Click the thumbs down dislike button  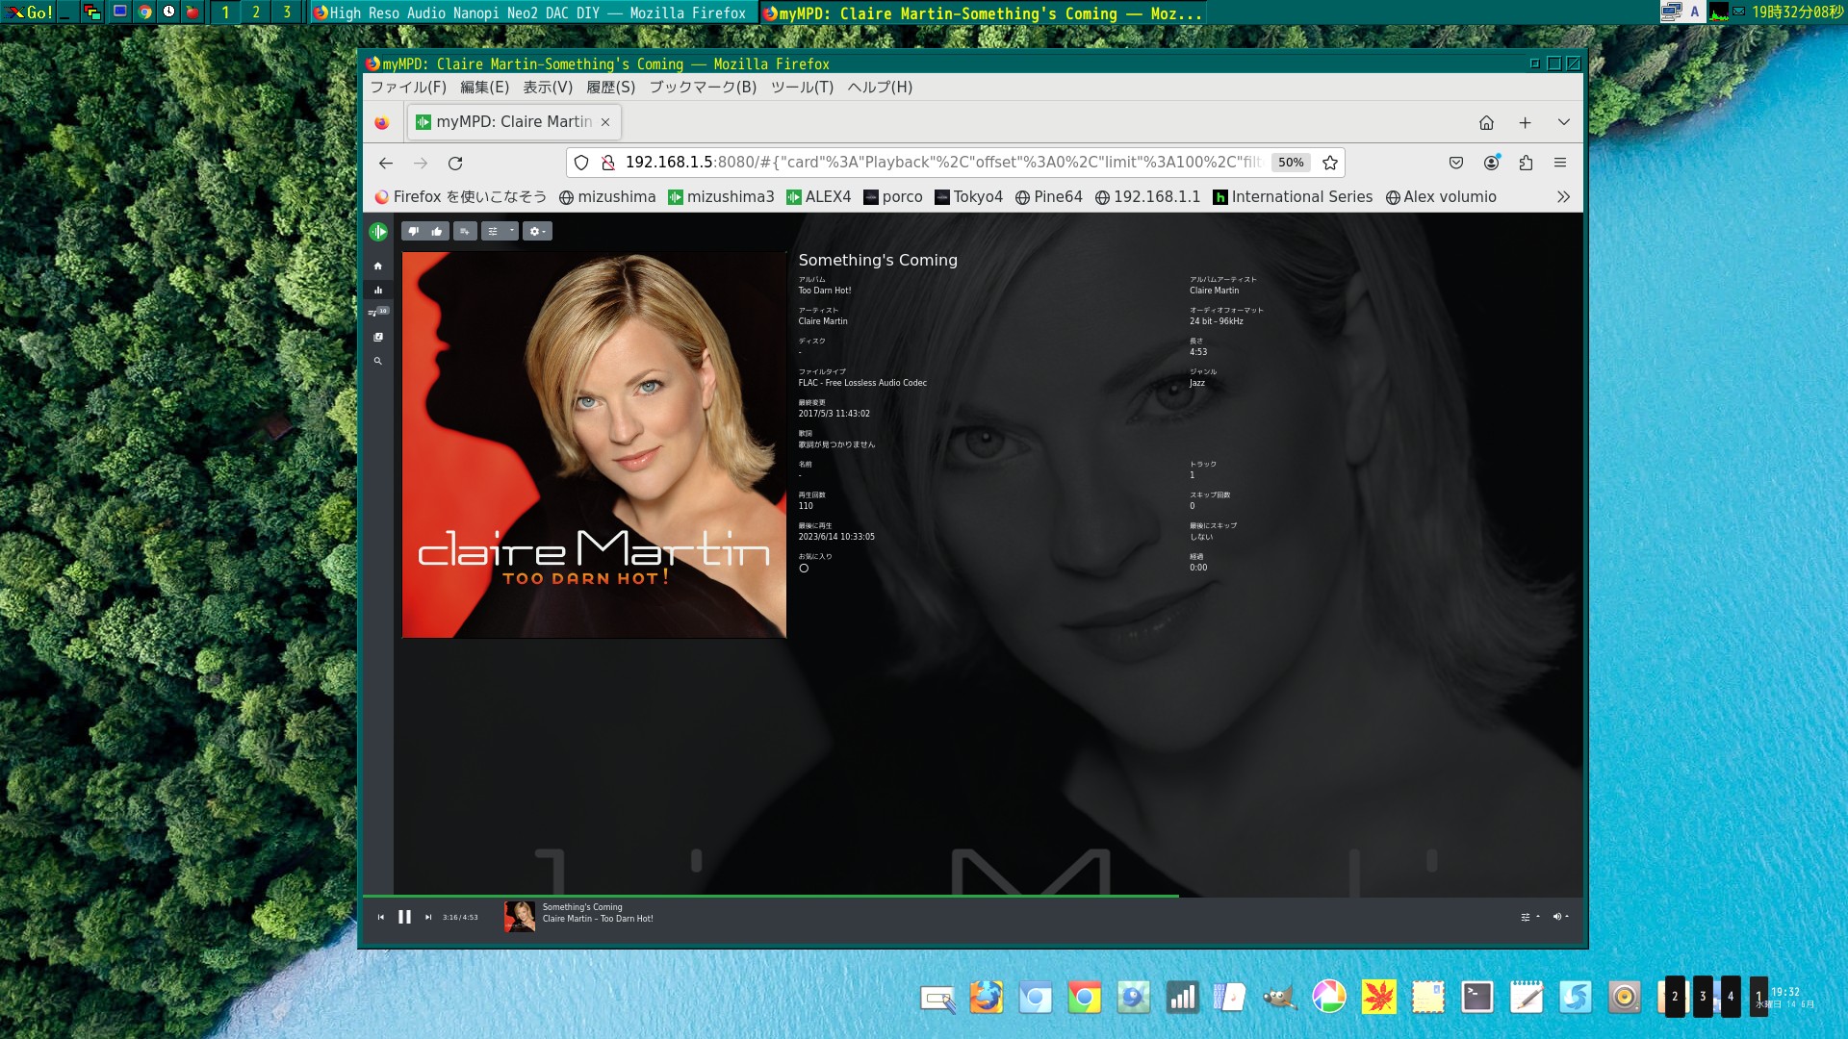click(x=414, y=231)
